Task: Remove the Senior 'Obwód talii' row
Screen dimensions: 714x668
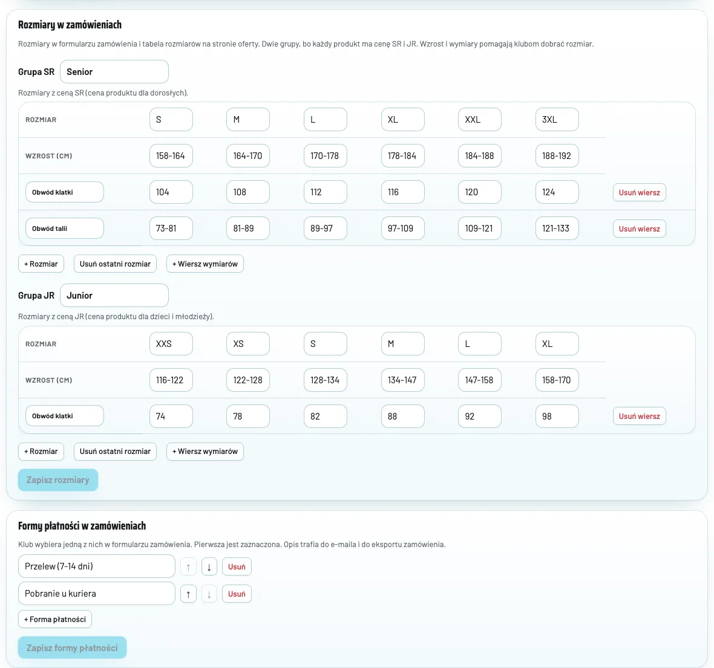Action: click(x=639, y=229)
